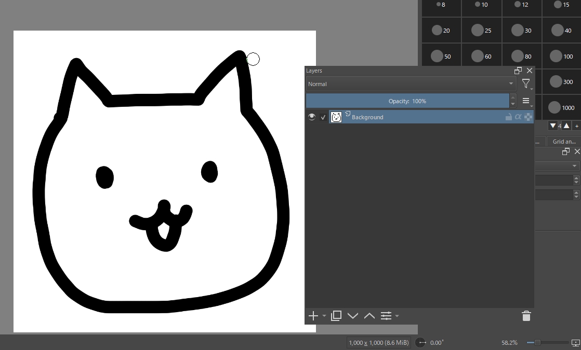Open the add layer type dropdown arrow

324,316
